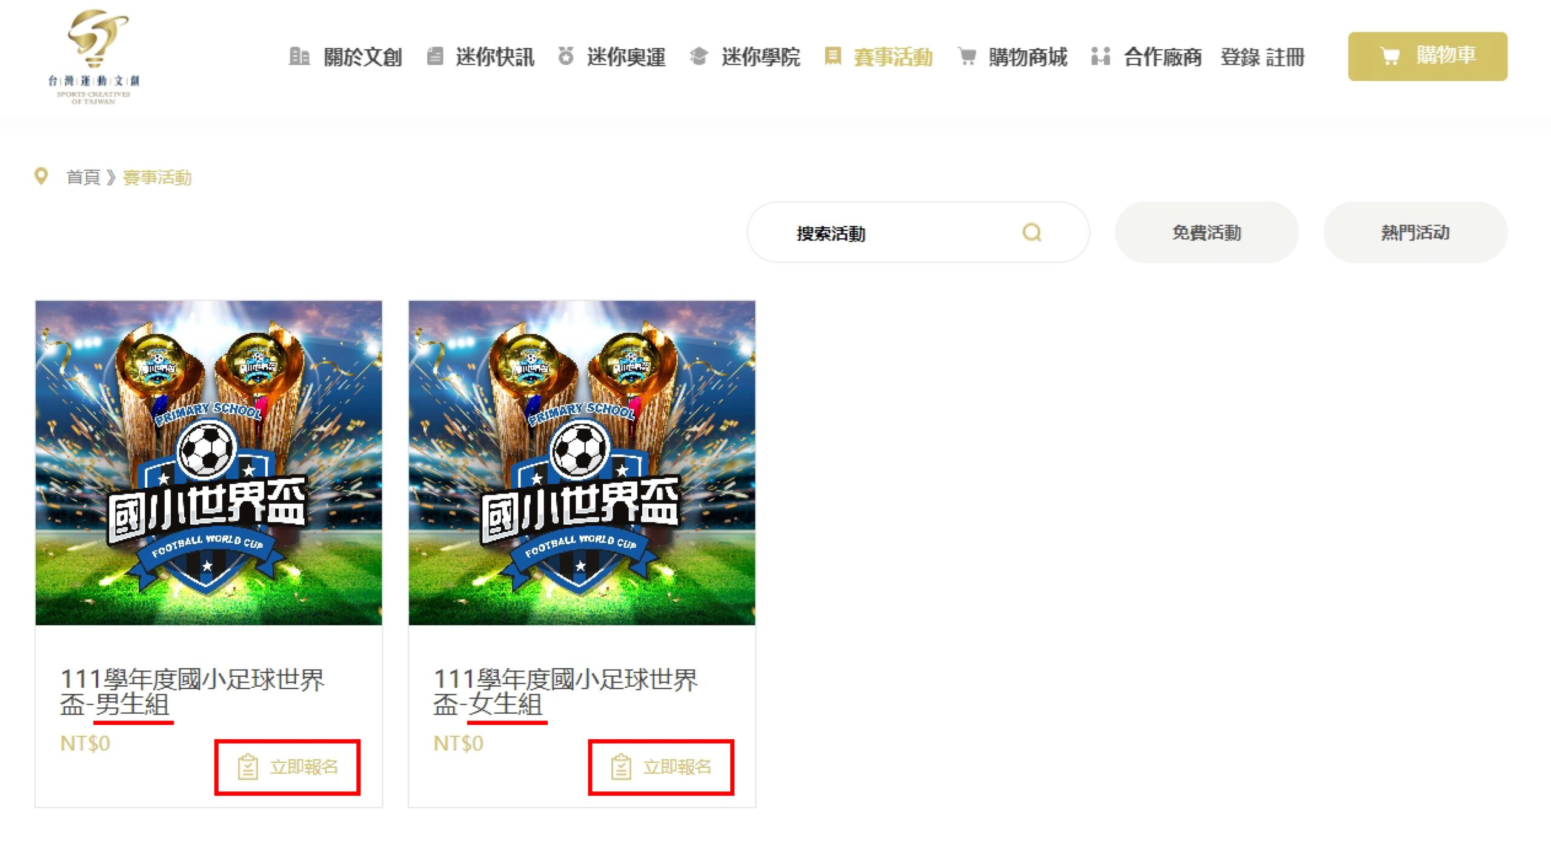Click the 註冊 register link
This screenshot has width=1551, height=849.
coord(1285,57)
